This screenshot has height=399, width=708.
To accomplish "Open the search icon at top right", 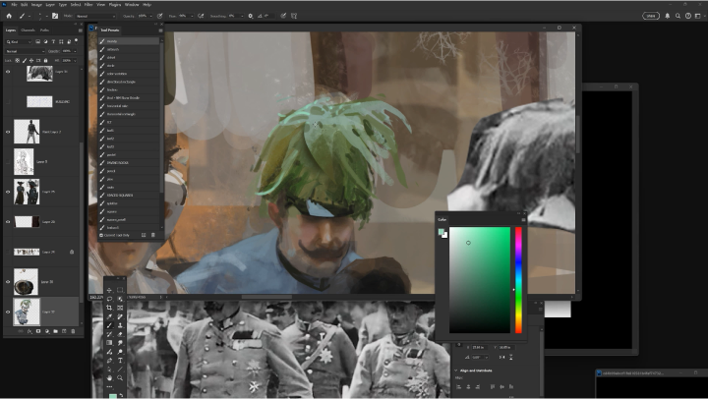I will coord(678,16).
